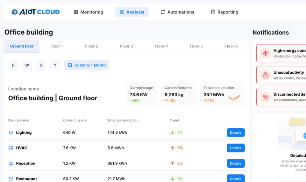Switch to the Floor 3 tab
The width and height of the screenshot is (306, 182).
tap(126, 46)
